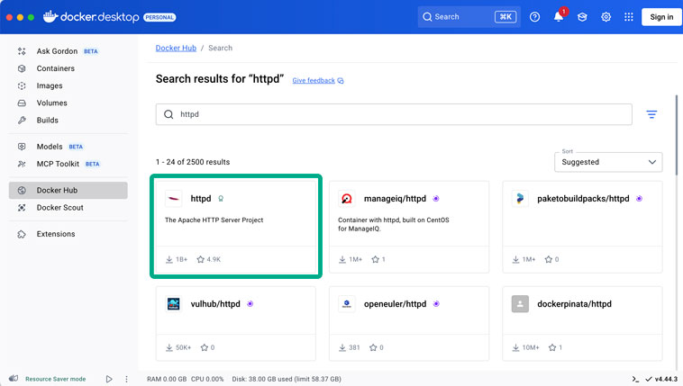
Task: Go to Ask Gordon
Action: click(57, 51)
